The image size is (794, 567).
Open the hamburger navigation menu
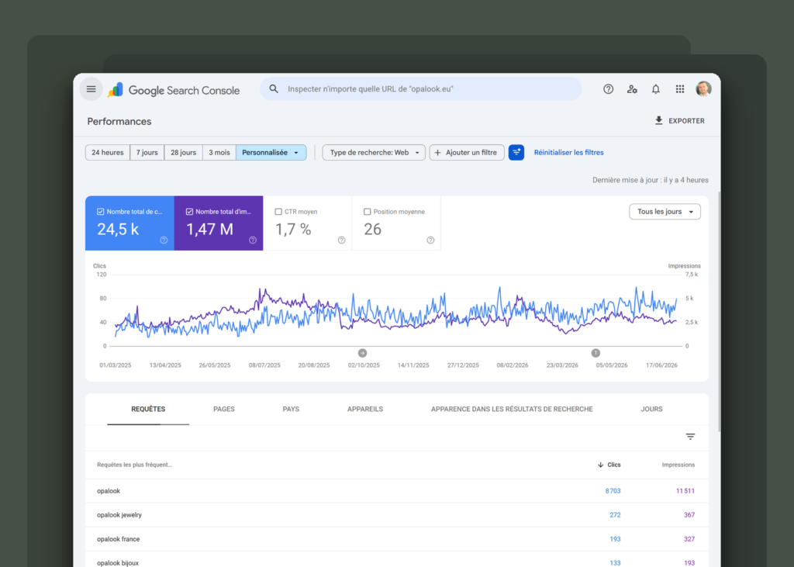coord(91,89)
